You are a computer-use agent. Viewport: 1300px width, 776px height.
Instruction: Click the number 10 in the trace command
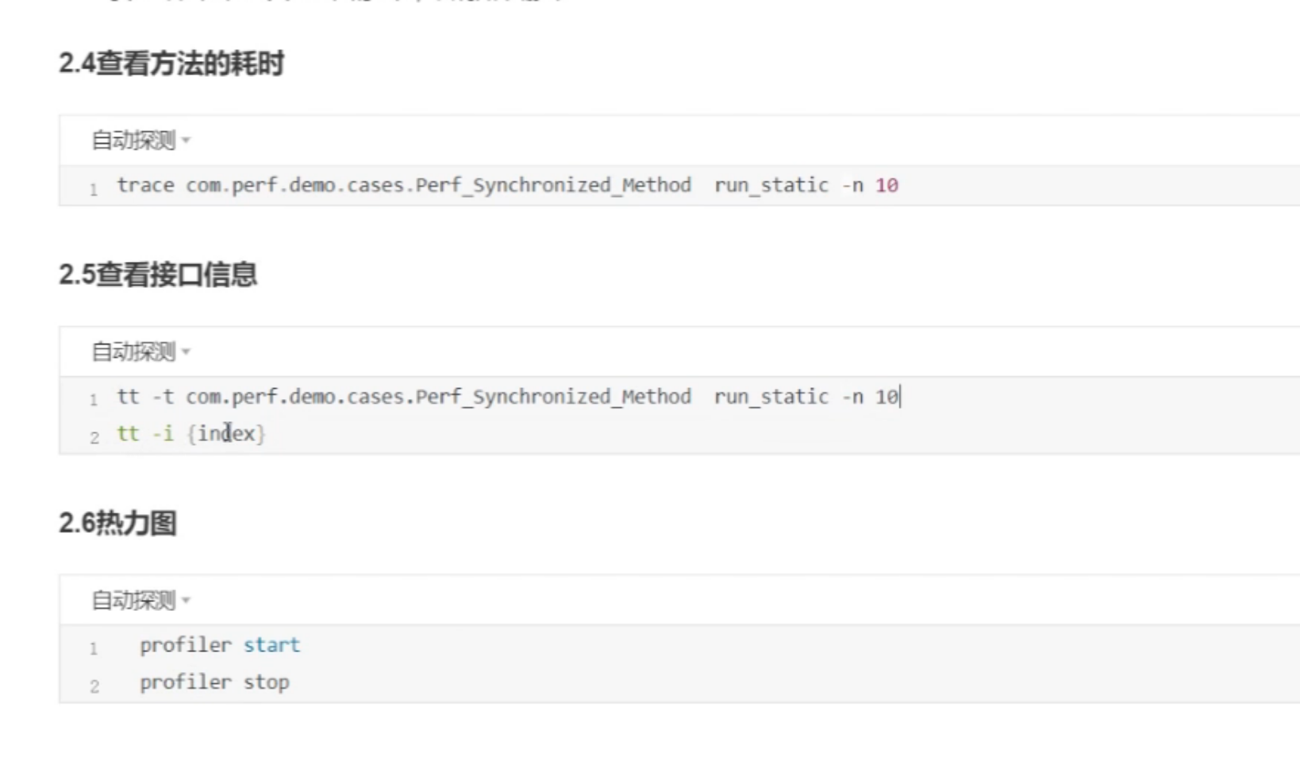coord(887,186)
